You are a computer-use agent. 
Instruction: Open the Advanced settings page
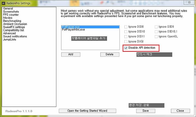pyautogui.click(x=9, y=33)
